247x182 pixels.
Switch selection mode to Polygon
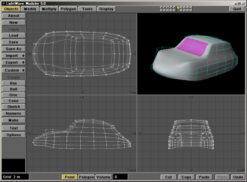pyautogui.click(x=87, y=177)
